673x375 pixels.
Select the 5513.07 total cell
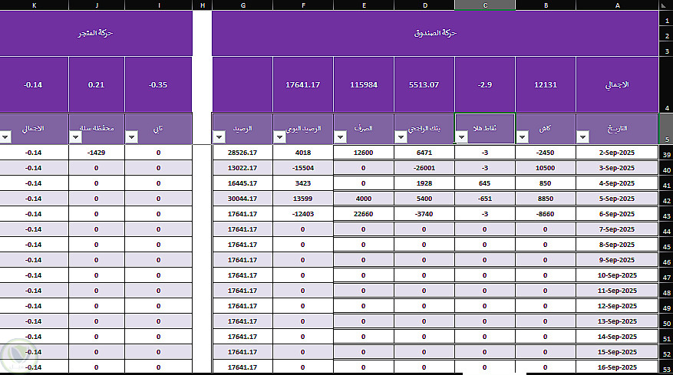tap(424, 85)
